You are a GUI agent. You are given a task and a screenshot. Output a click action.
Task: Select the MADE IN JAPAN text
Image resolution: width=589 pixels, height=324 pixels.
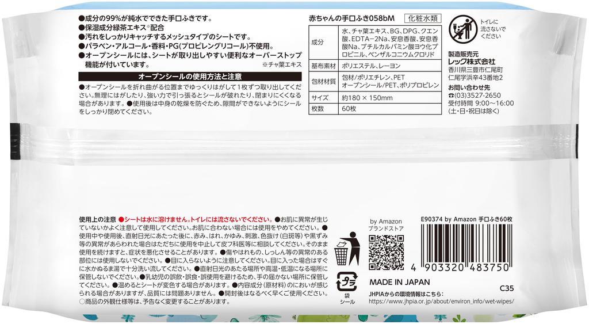400,283
